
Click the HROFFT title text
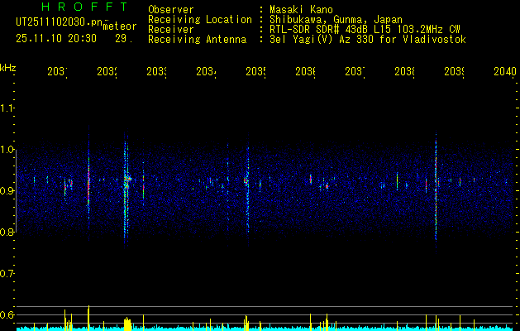(85, 7)
